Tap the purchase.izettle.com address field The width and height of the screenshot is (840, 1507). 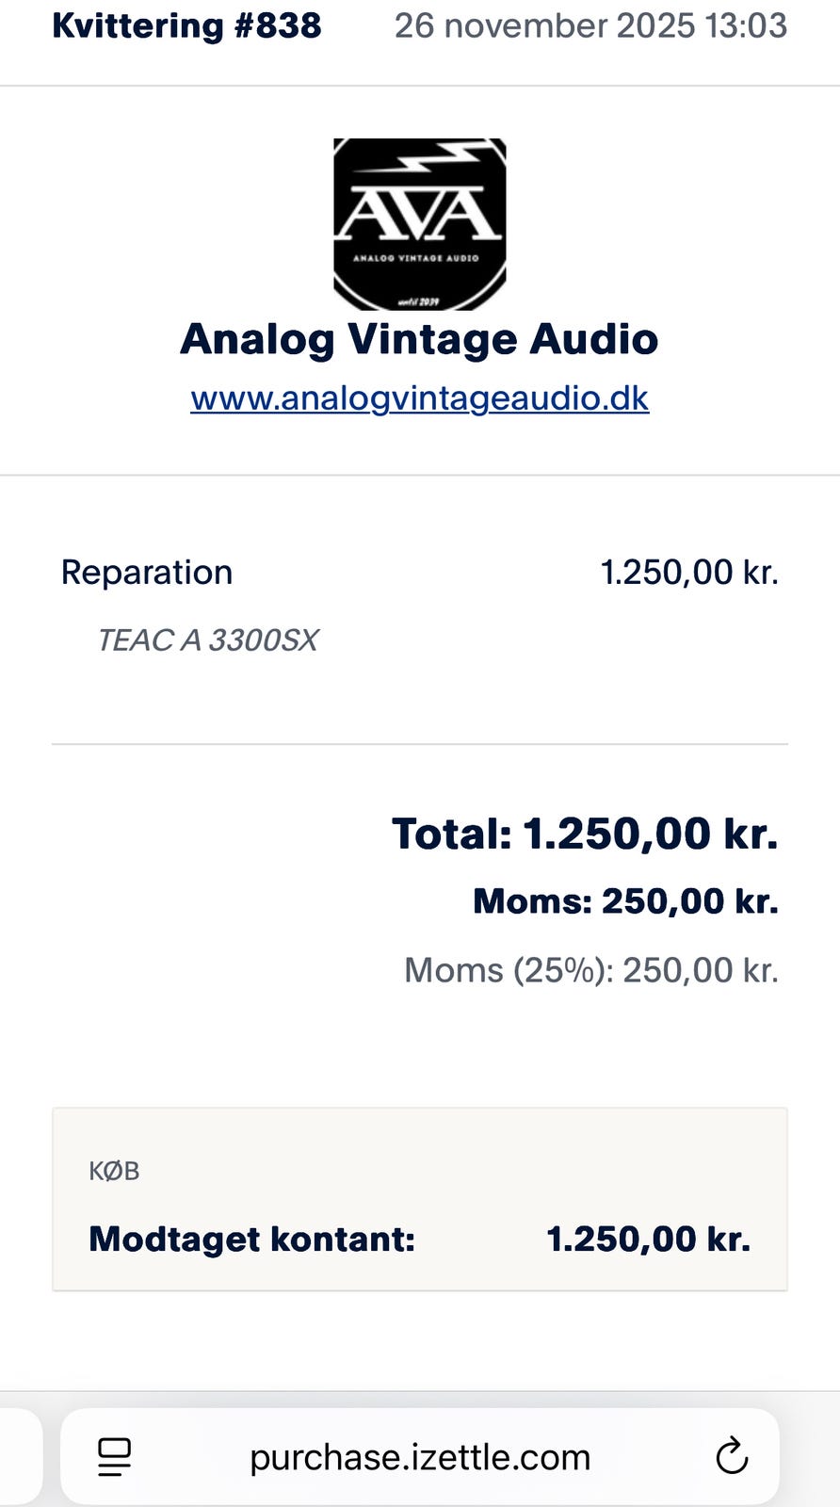pos(420,1457)
